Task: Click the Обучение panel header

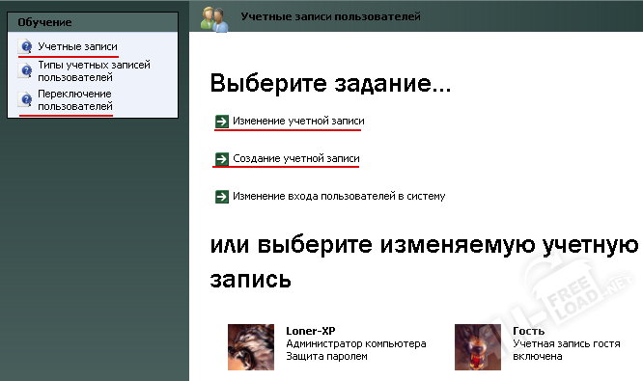Action: pos(93,22)
